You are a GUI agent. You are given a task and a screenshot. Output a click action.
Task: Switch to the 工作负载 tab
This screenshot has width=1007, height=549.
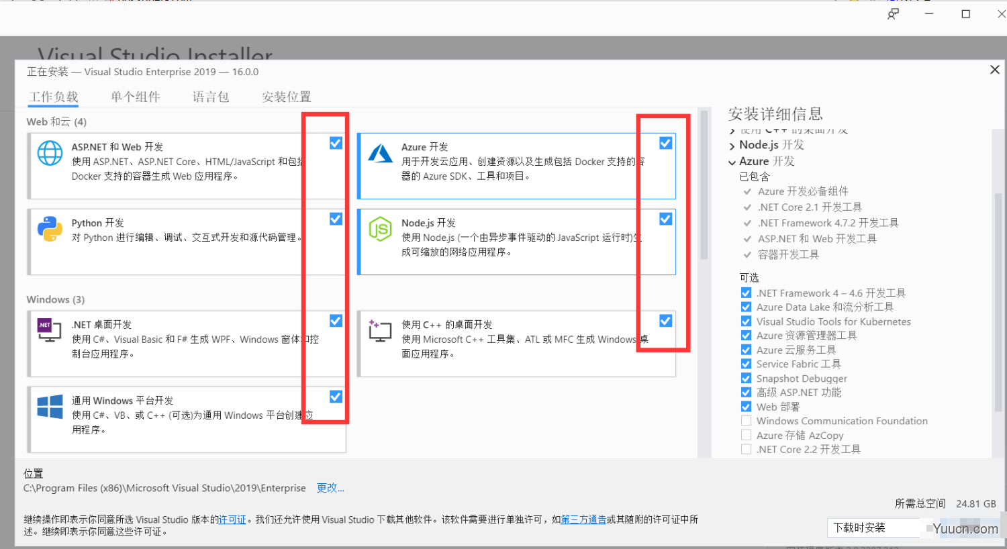pos(54,97)
